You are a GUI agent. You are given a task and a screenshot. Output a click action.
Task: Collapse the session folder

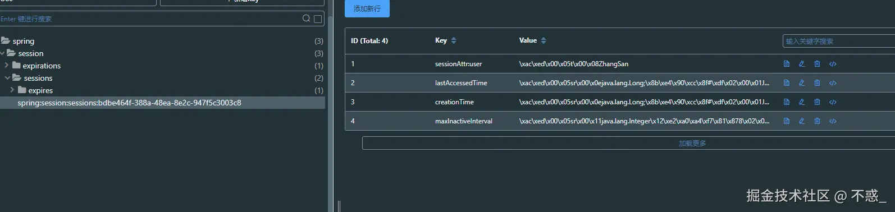click(x=3, y=53)
